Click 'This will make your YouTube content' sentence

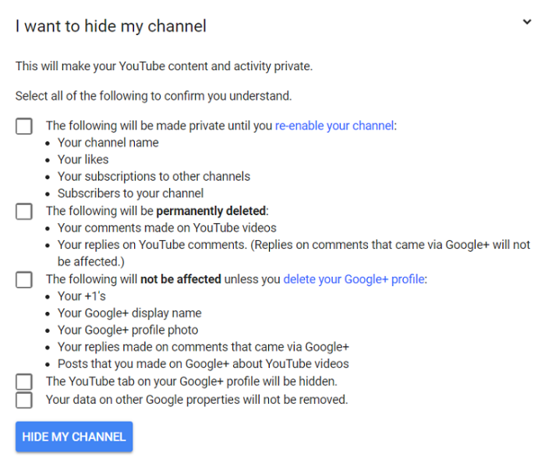click(x=164, y=66)
